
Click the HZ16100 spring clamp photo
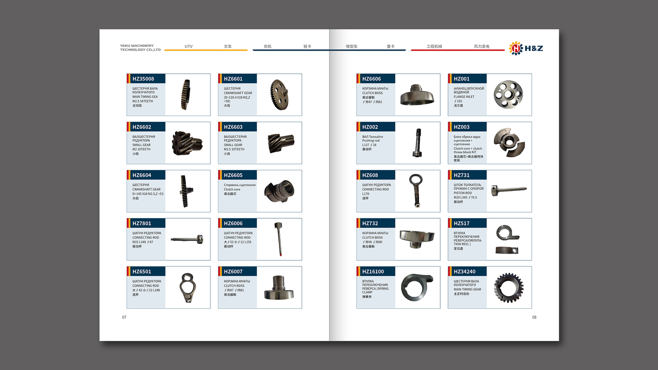click(x=417, y=289)
